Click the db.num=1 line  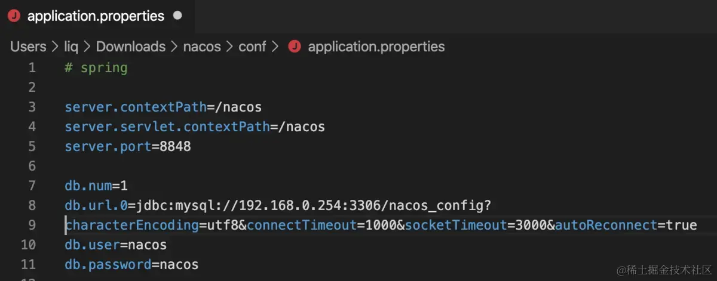(96, 186)
